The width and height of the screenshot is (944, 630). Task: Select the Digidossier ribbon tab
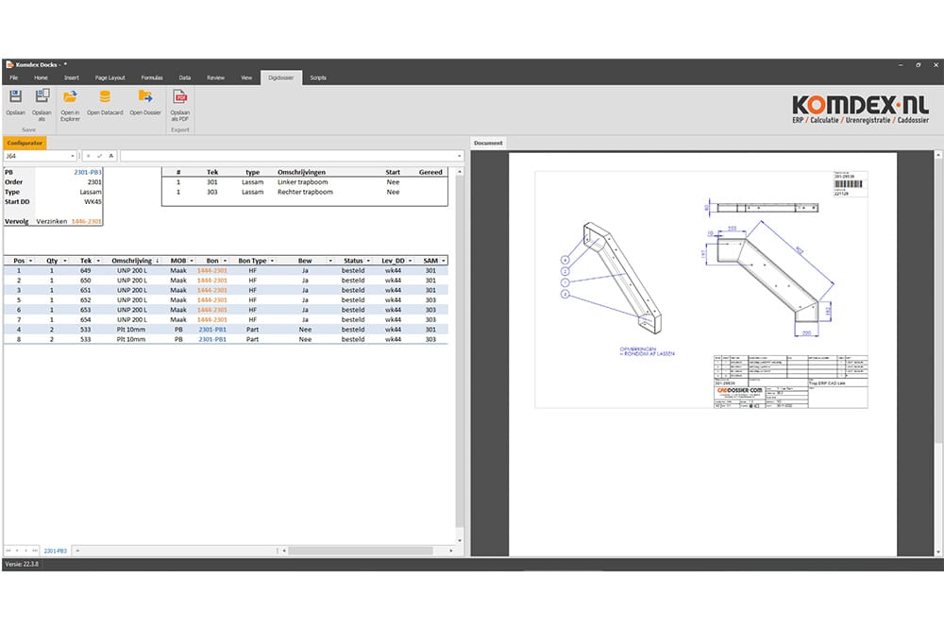281,77
